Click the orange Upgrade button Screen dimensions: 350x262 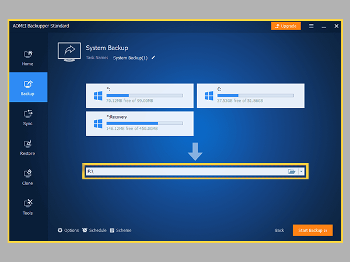point(286,26)
